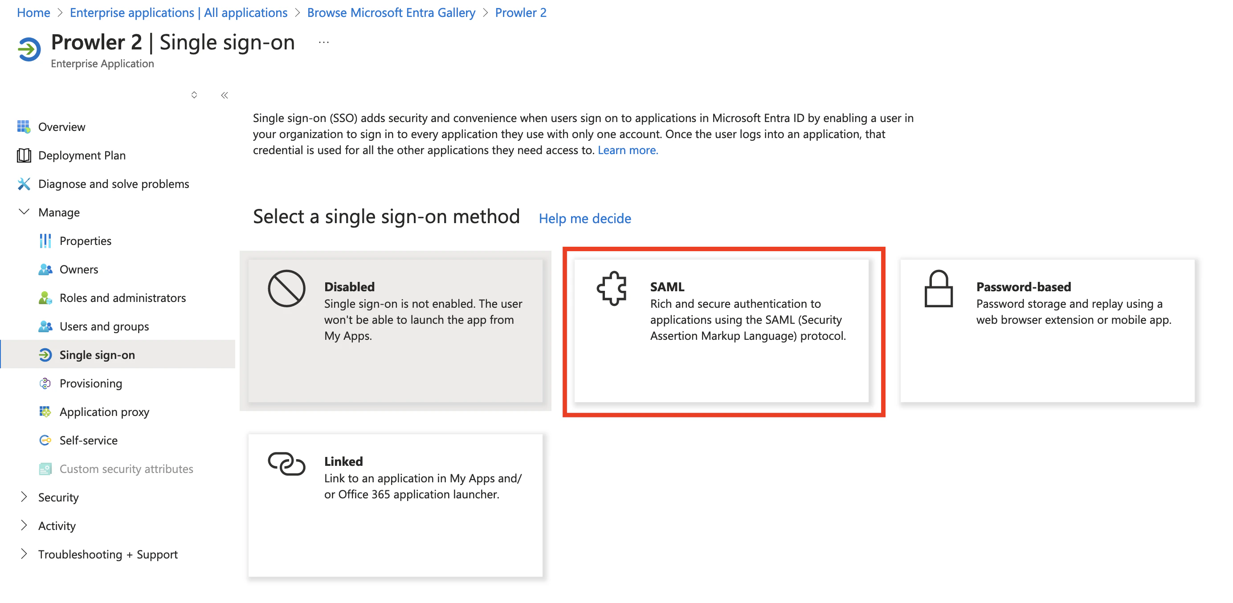Expand the Security section
This screenshot has width=1233, height=603.
[x=24, y=497]
